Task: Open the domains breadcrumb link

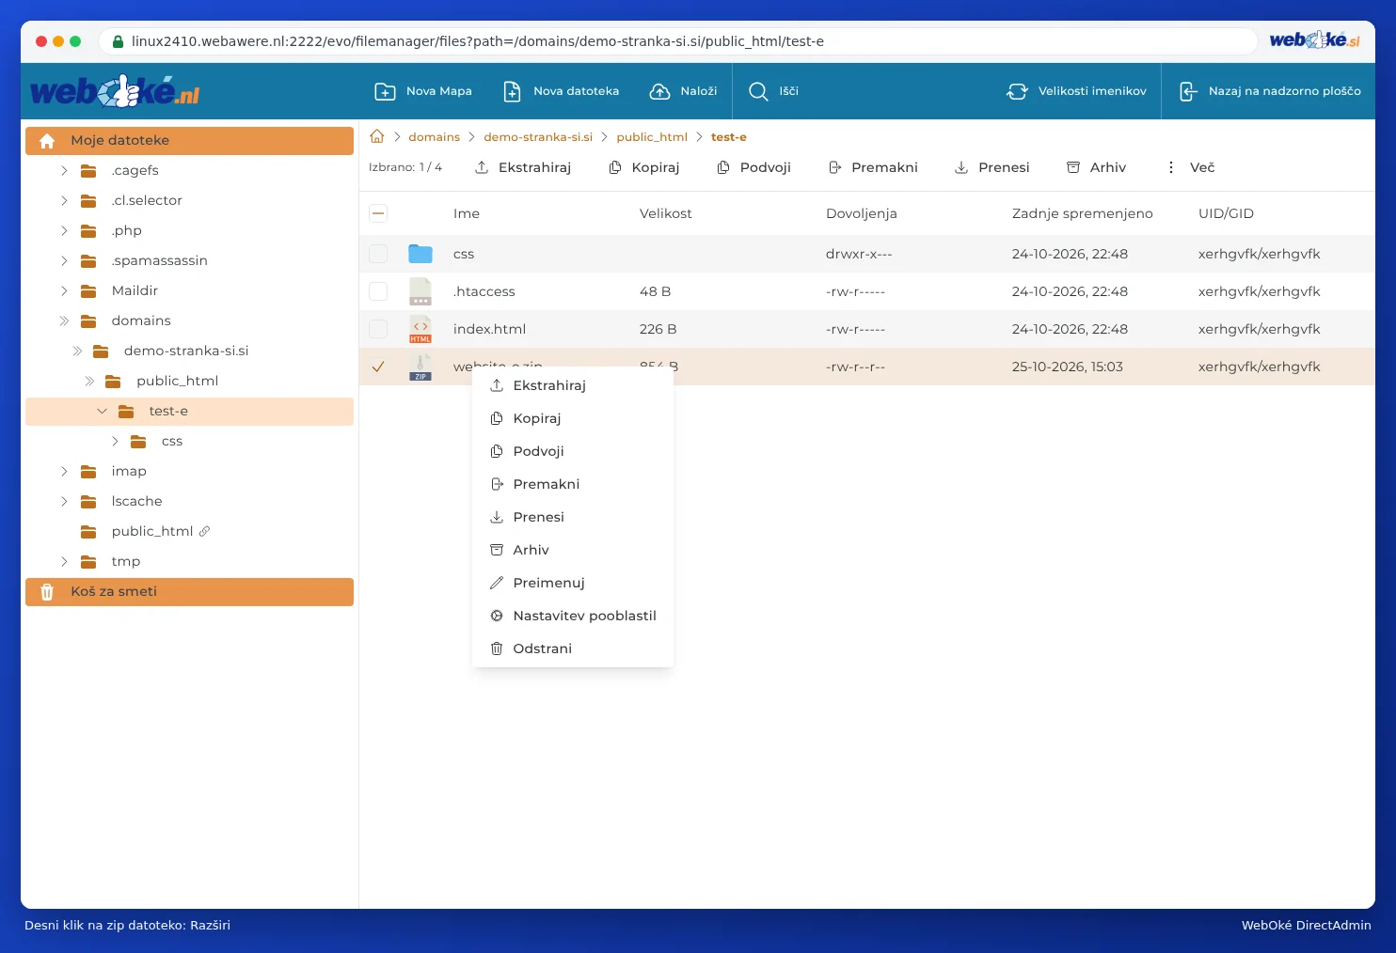Action: click(434, 137)
